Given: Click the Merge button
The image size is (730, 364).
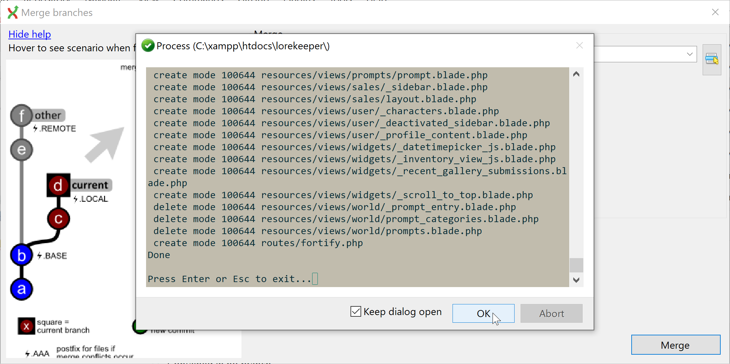Looking at the screenshot, I should tap(675, 345).
